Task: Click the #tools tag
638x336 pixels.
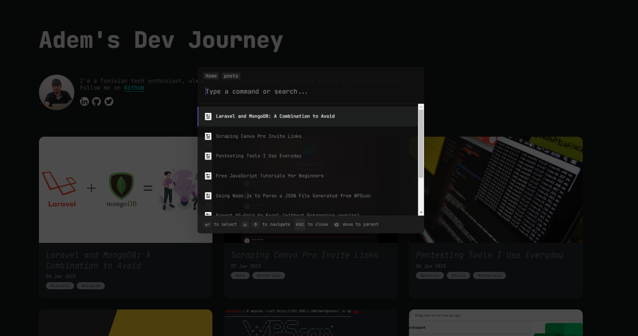Action: coord(458,275)
